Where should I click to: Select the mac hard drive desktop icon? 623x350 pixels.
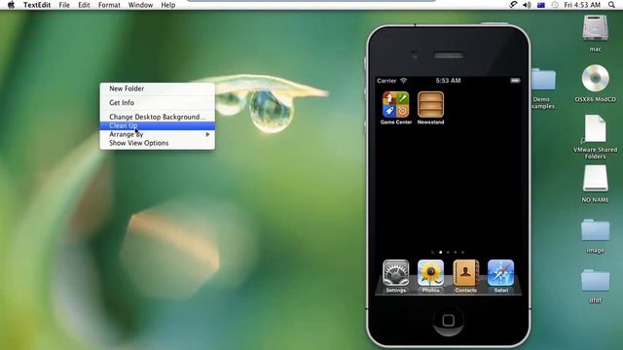pos(595,28)
